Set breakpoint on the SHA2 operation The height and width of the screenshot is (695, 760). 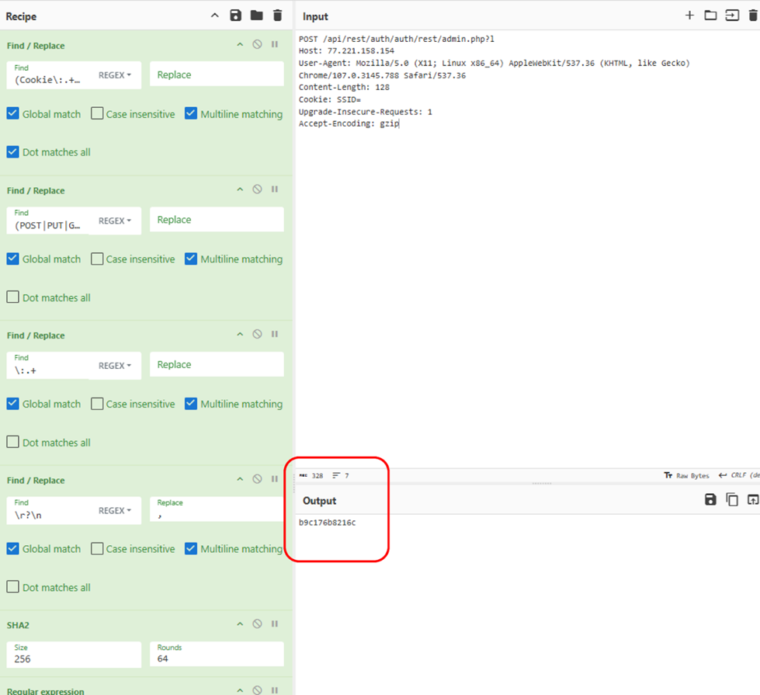pos(275,624)
